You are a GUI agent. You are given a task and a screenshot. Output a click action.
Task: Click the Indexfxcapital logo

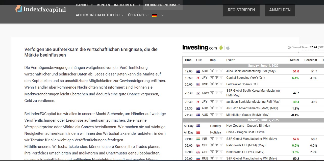point(41,10)
